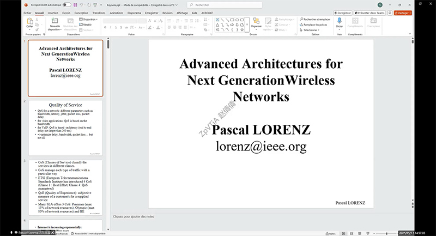Click Rechercher et remplacer
The width and height of the screenshot is (436, 236).
[x=316, y=19]
